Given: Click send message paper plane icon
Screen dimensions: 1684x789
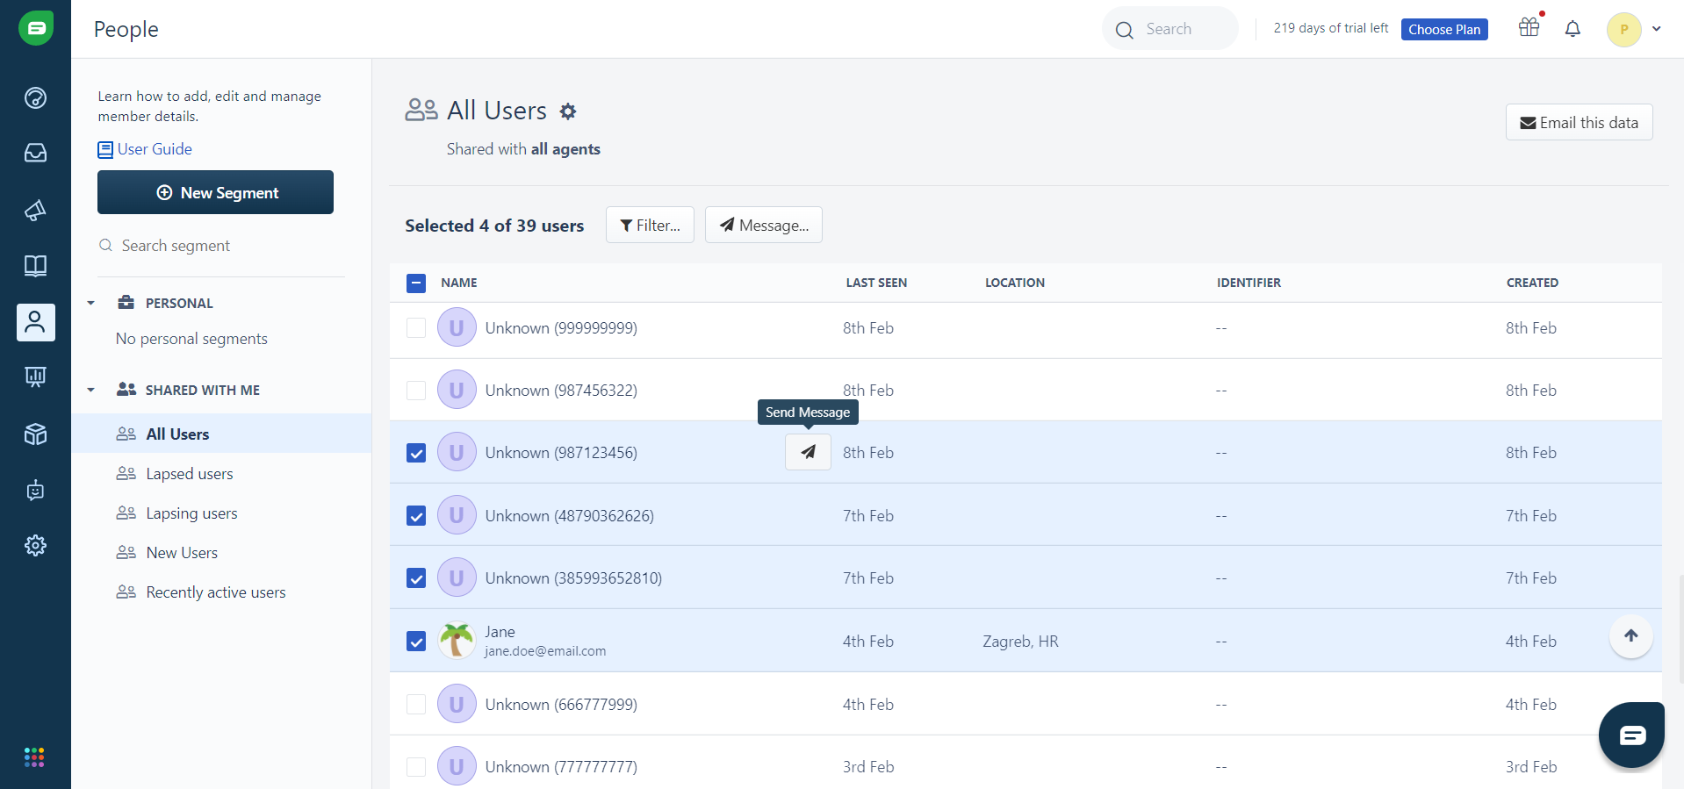Looking at the screenshot, I should [x=808, y=452].
